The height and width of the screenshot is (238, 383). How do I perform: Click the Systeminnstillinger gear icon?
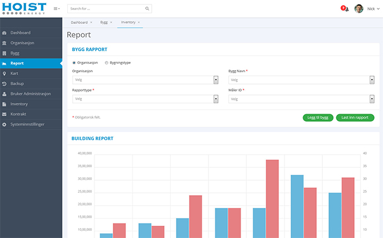4,125
